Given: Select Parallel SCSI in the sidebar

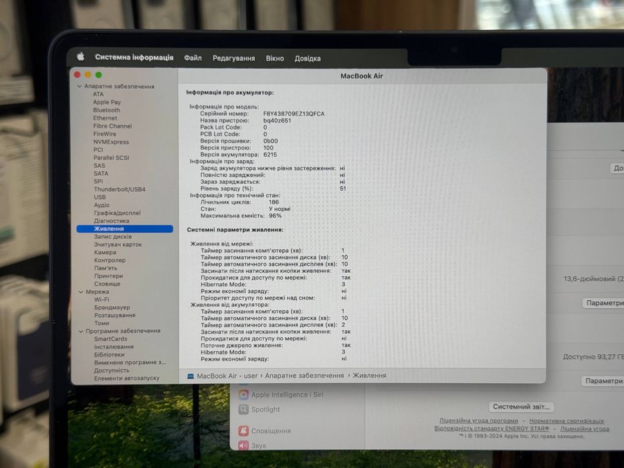Looking at the screenshot, I should coord(112,158).
